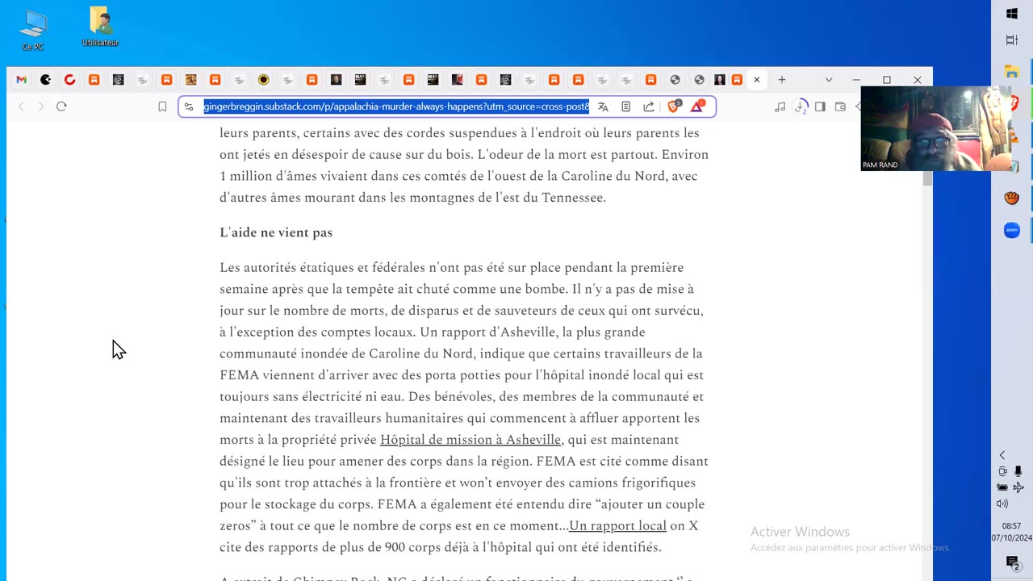Switch to the Gmail tab
Image resolution: width=1033 pixels, height=581 pixels.
[22, 80]
